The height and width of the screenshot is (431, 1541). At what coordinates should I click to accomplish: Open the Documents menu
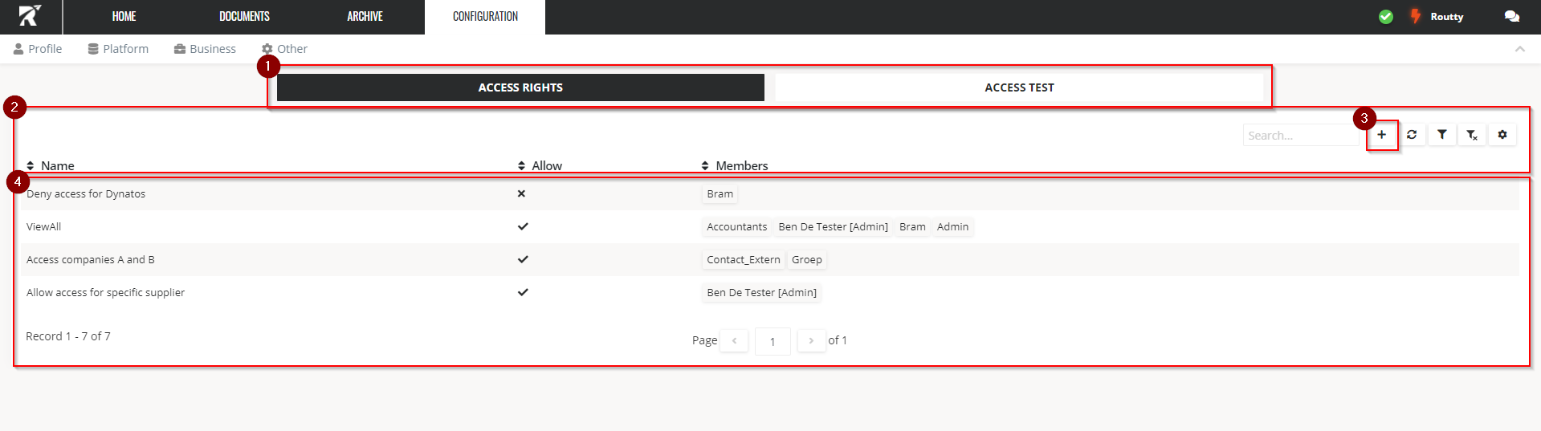pos(244,17)
